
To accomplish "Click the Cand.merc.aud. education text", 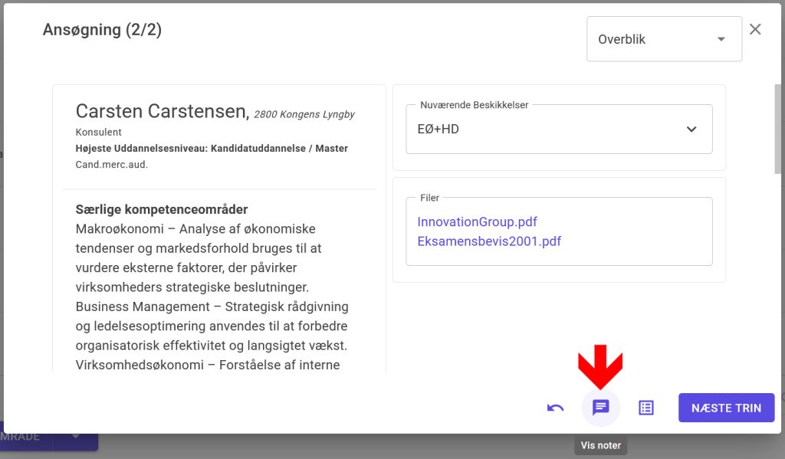I will pyautogui.click(x=111, y=164).
